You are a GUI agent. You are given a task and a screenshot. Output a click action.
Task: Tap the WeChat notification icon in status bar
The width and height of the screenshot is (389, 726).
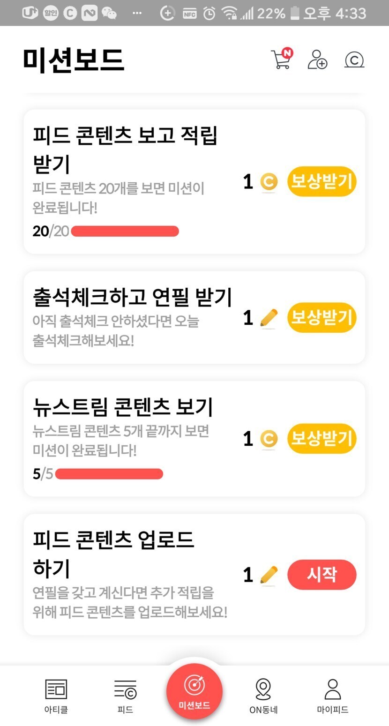(109, 13)
